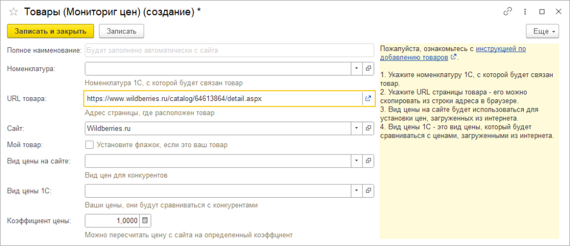The image size is (570, 246).
Task: Open the vertical three-dot menu in title bar
Action: pos(525,12)
